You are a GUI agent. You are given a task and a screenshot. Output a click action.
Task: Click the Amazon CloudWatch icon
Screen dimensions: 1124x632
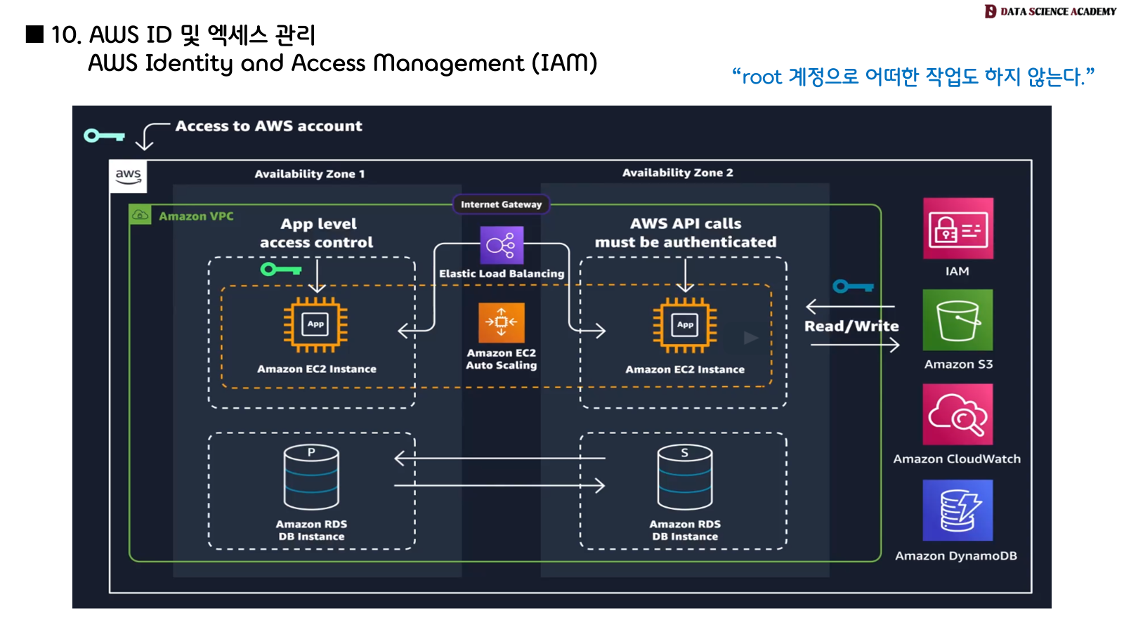[x=958, y=414]
